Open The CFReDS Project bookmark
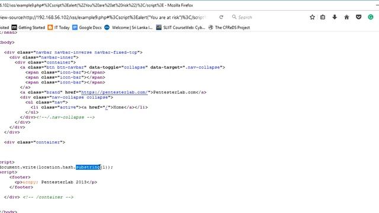Screen dimensions: 379x213 [x=229, y=28]
